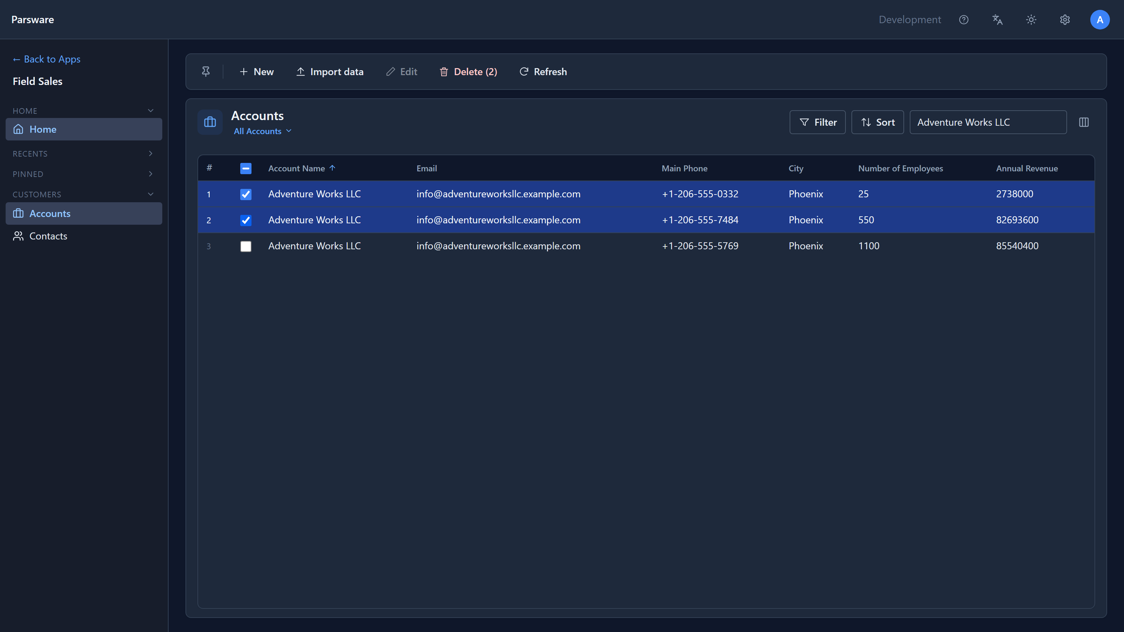Click the Accounts briefcase header icon

click(210, 122)
